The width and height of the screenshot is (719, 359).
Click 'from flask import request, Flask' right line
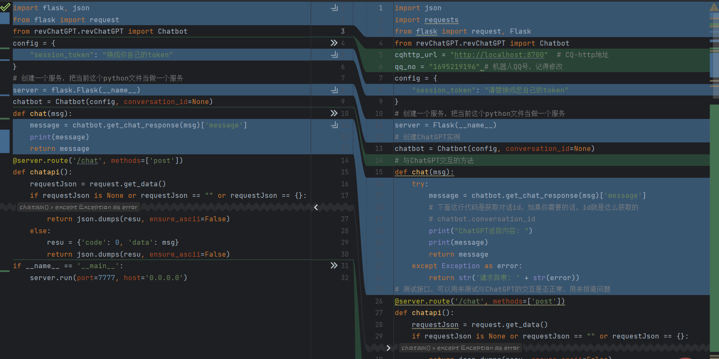(463, 31)
